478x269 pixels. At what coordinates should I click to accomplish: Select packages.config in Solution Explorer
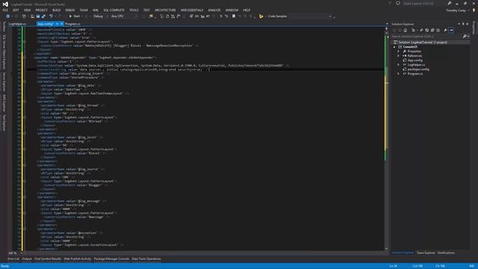coord(418,69)
